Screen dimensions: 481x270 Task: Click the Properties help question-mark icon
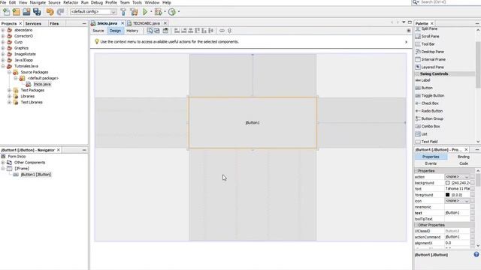476,254
